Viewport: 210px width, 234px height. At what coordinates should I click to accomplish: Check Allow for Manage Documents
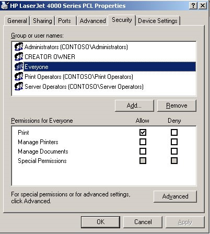point(143,151)
